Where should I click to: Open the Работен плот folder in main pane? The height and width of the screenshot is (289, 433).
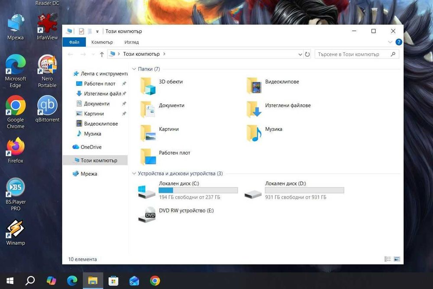click(165, 157)
